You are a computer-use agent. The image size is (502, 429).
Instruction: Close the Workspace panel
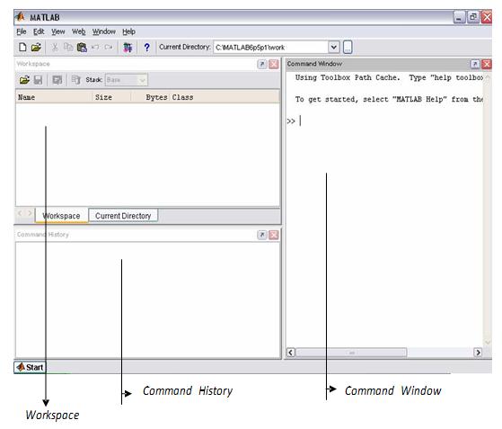coord(273,64)
